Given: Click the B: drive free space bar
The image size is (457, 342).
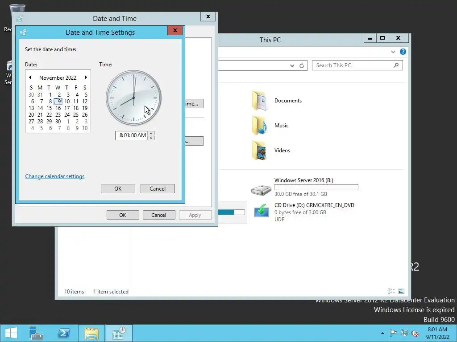Looking at the screenshot, I should (x=316, y=187).
